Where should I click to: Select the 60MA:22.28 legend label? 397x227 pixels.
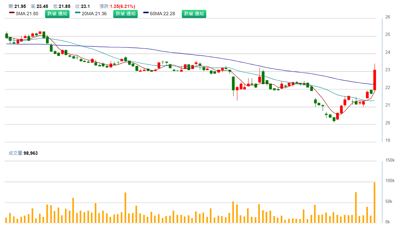163,14
